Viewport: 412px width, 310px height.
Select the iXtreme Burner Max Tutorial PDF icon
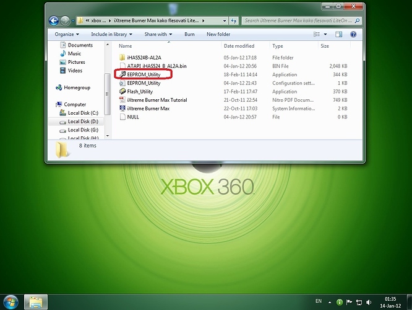click(x=122, y=100)
